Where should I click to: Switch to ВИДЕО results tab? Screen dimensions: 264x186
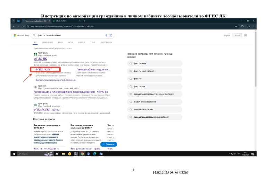pos(60,42)
